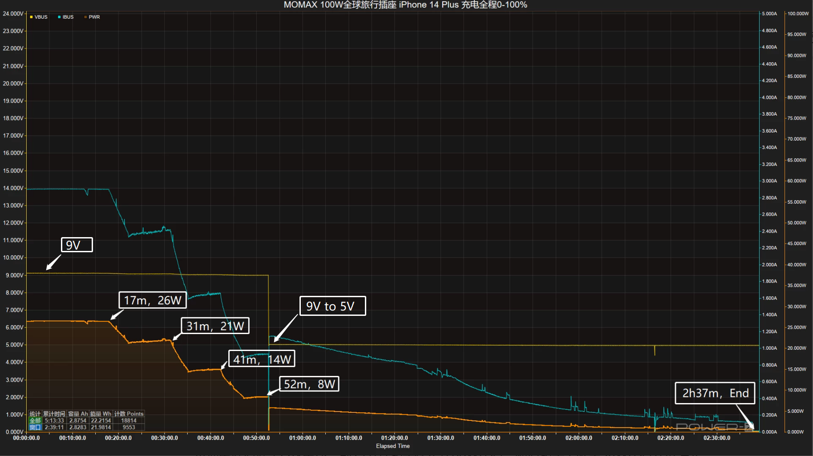Image resolution: width=813 pixels, height=456 pixels.
Task: Click the total time value 5:13:33
Action: pyautogui.click(x=54, y=420)
